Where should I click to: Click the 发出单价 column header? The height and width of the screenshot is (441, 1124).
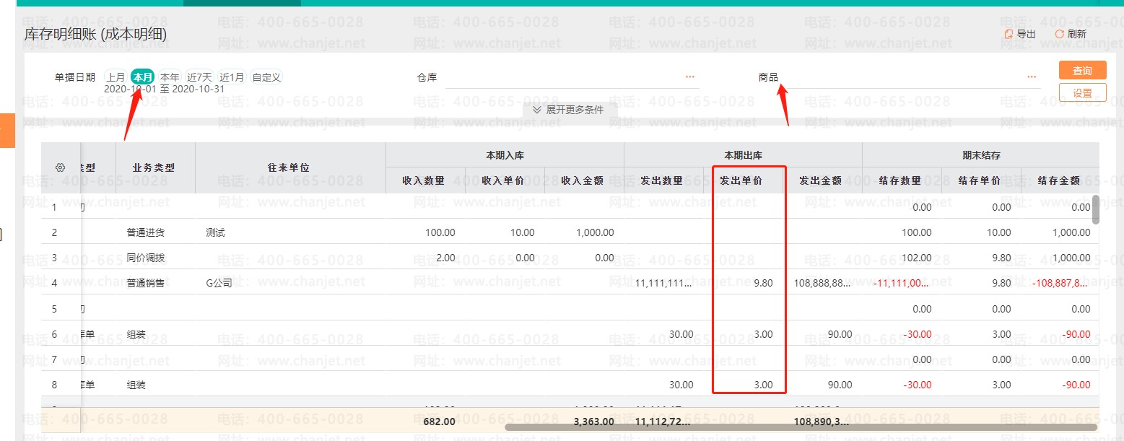click(x=741, y=180)
